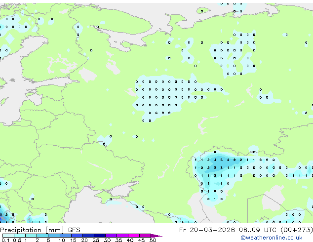Click the legend label 25
Image resolution: width=313 pixels, height=242 pixels.
(96, 240)
